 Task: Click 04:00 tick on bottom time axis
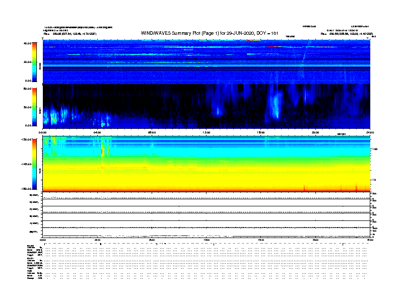(97, 240)
